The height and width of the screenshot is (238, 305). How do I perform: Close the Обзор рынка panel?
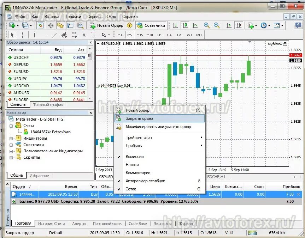coord(91,42)
